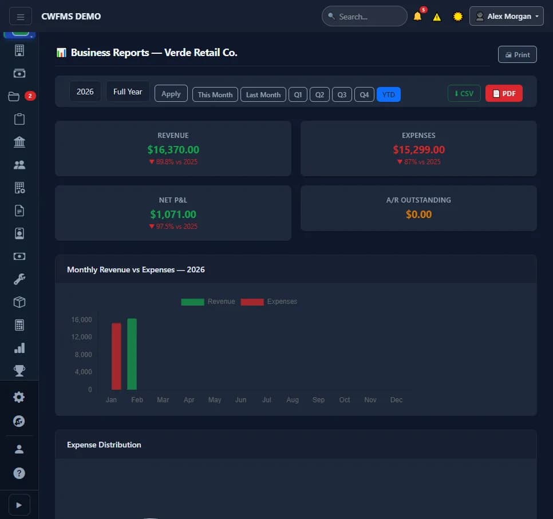Click the green revenue bar in chart

coord(132,354)
